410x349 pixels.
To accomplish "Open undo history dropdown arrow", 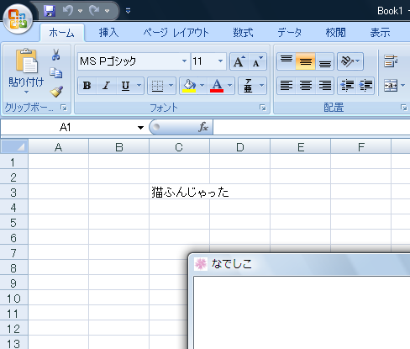I will [80, 11].
